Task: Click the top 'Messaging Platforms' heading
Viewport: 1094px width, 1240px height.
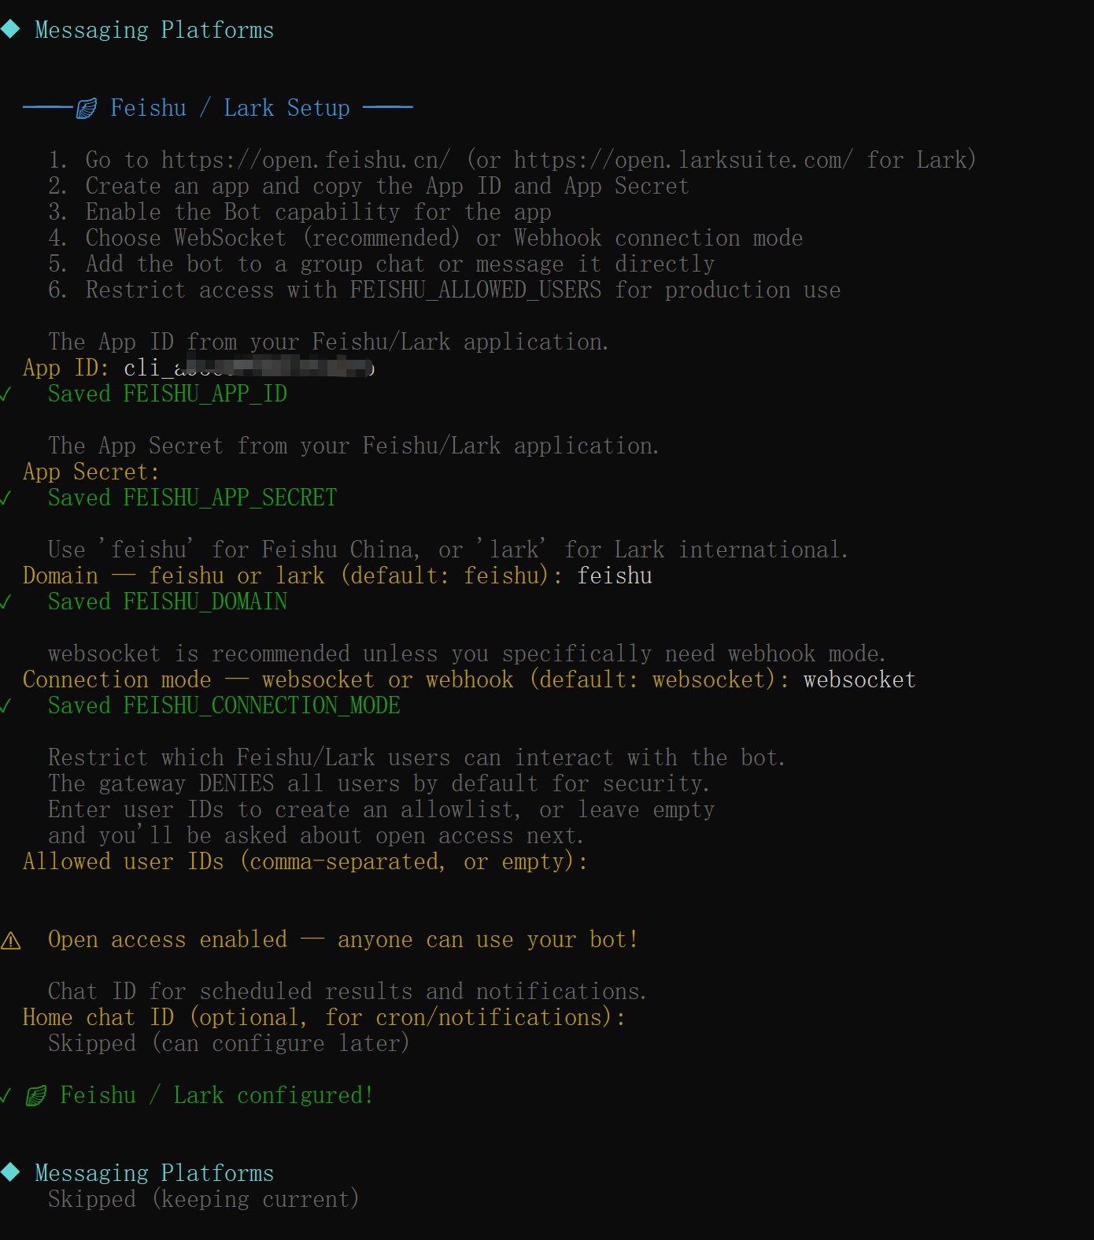Action: [154, 30]
